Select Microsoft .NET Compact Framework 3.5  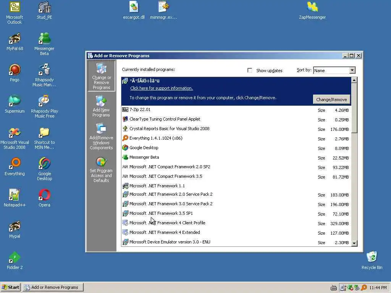point(236,176)
